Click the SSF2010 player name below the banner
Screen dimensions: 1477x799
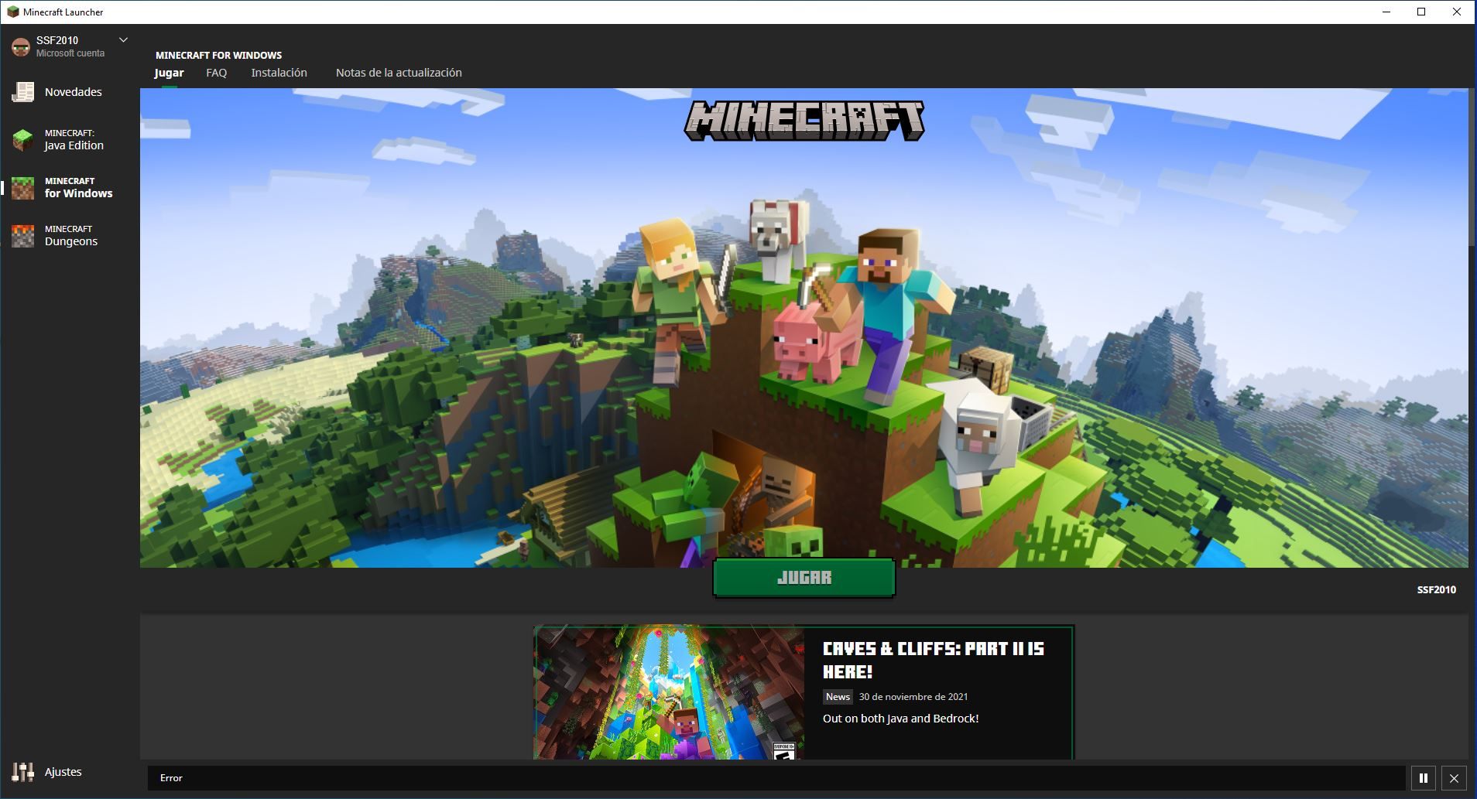click(x=1437, y=589)
